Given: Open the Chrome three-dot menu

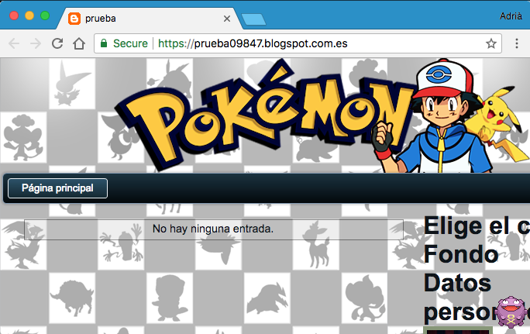Looking at the screenshot, I should tap(517, 43).
